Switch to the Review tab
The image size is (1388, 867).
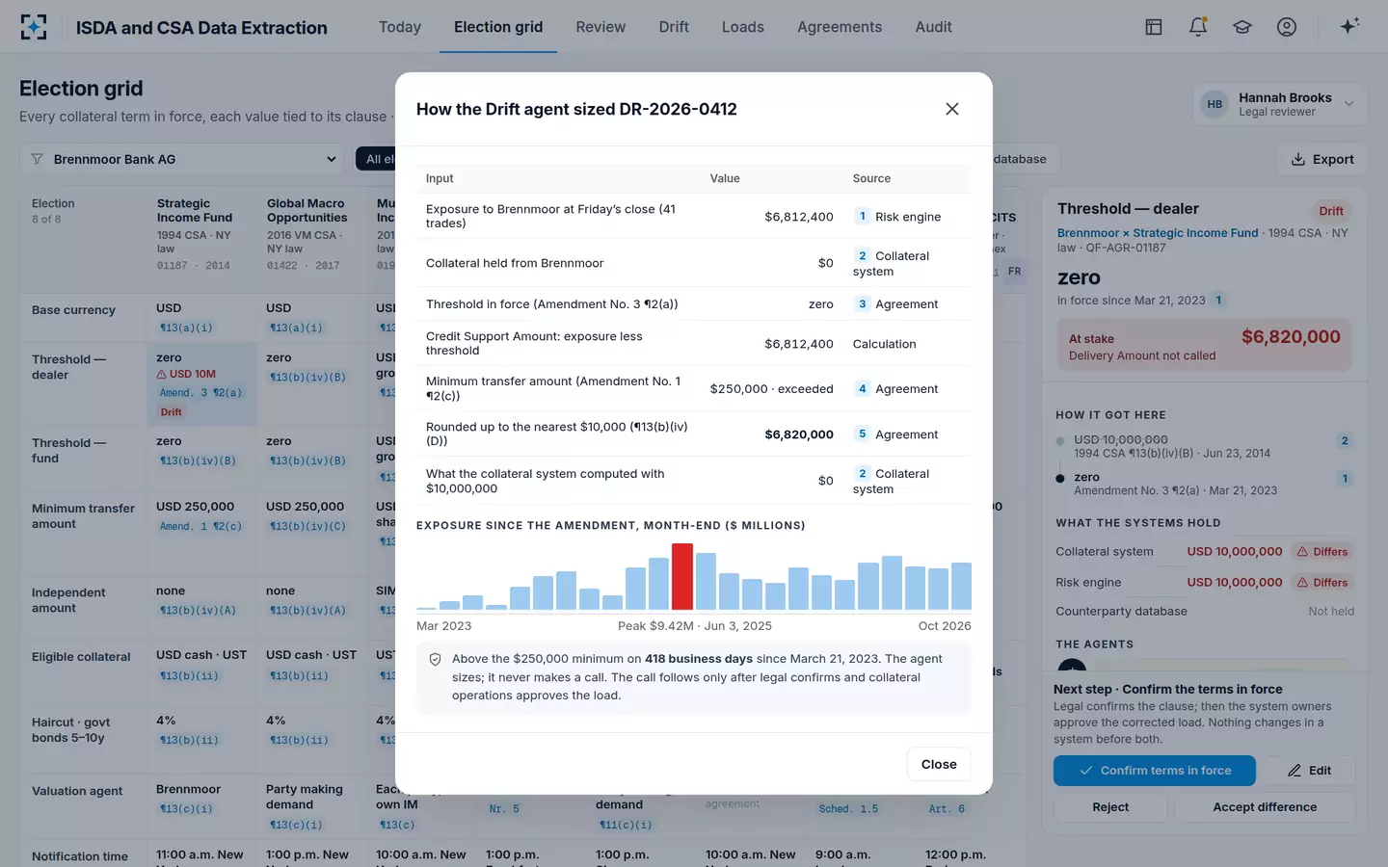point(601,27)
